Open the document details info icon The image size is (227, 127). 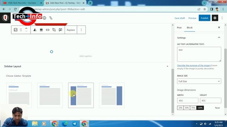coord(44,18)
